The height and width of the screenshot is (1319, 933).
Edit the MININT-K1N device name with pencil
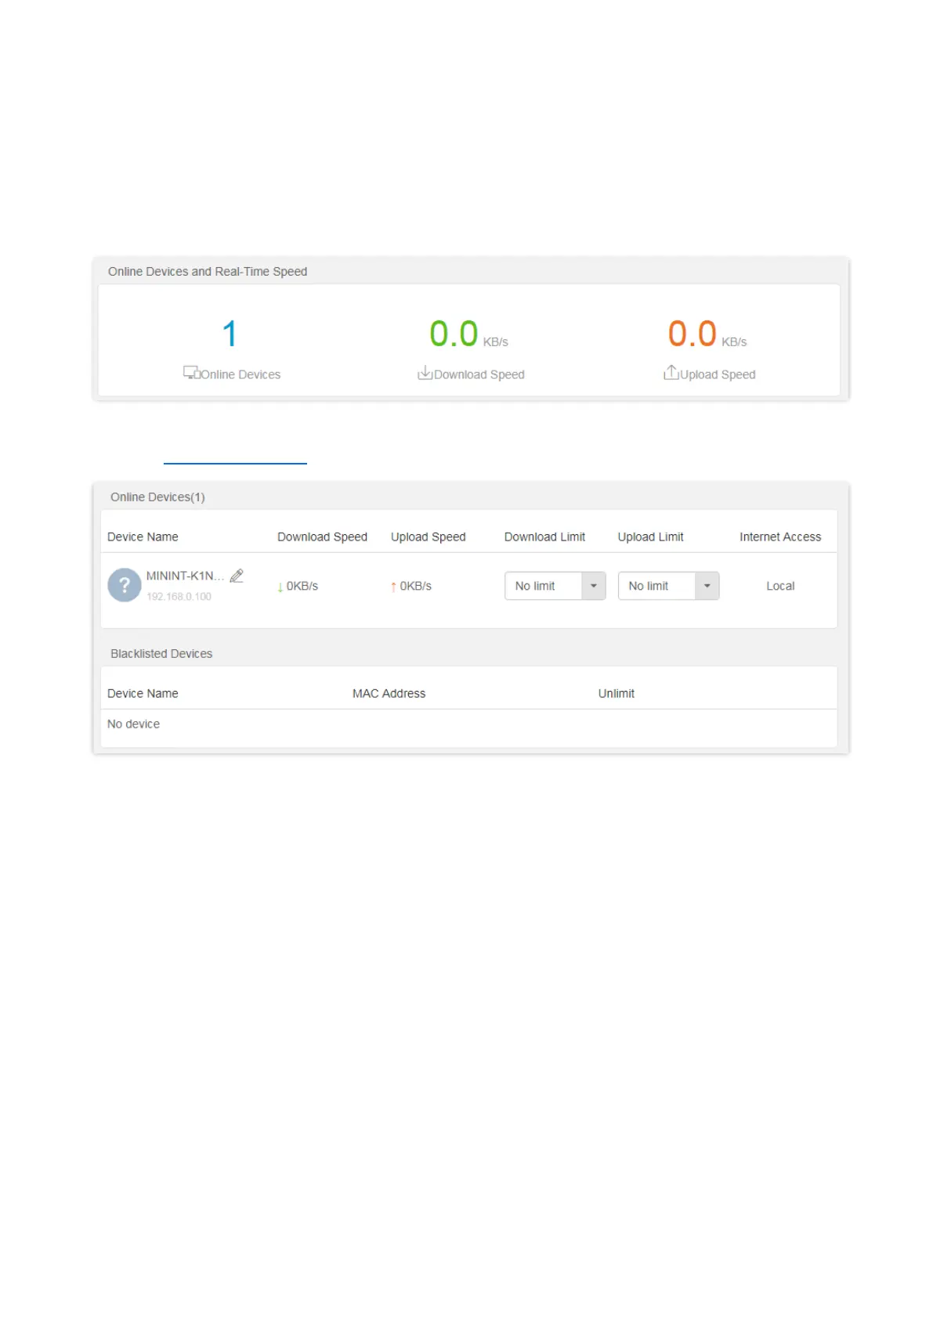click(237, 576)
